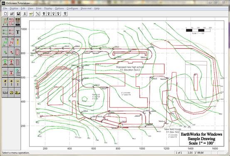Image resolution: width=230 pixels, height=156 pixels.
Task: Select the red area outlines tool
Action: click(11, 22)
